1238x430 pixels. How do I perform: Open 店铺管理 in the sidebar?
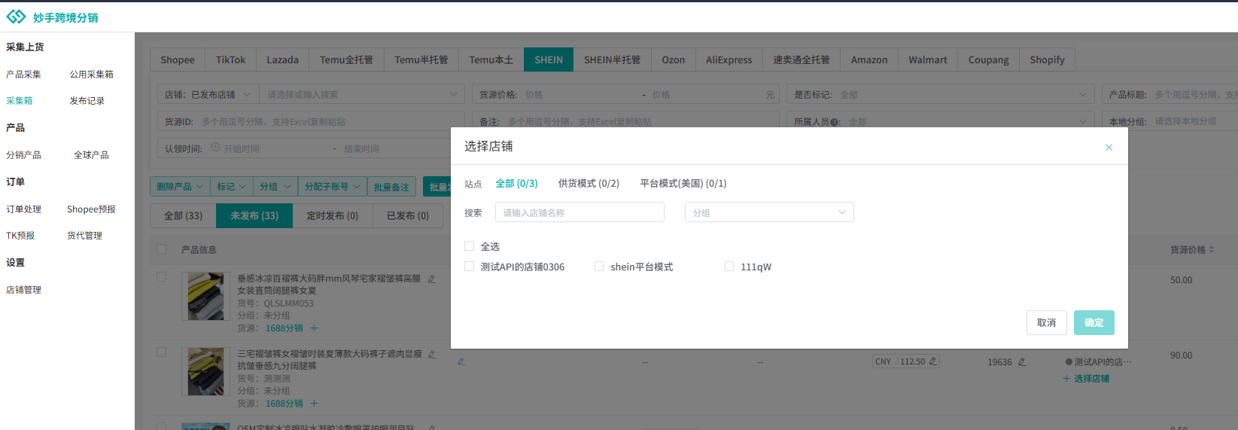pos(23,289)
